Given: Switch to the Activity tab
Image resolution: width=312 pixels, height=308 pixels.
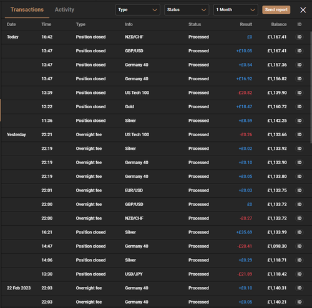Looking at the screenshot, I should click(x=64, y=9).
